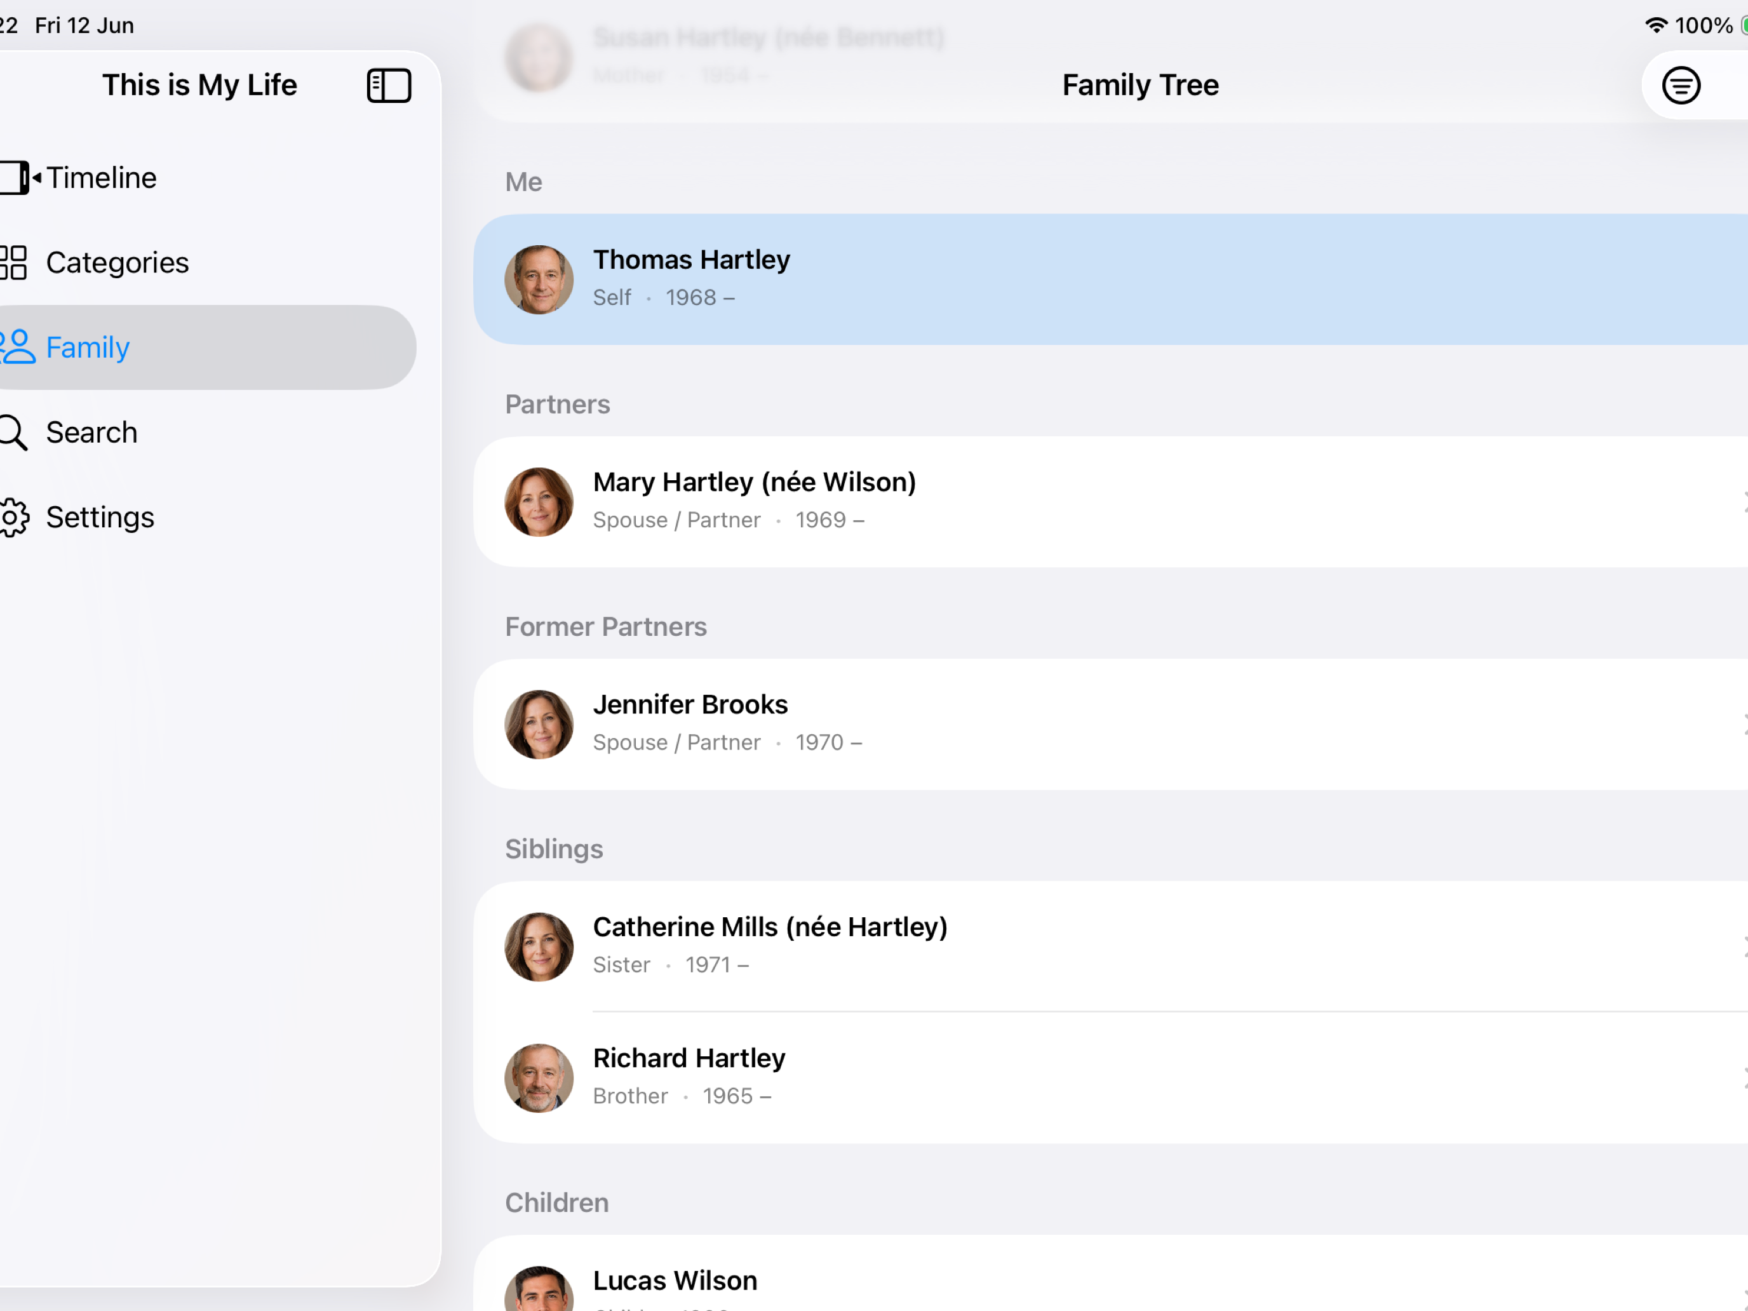Click the Siblings section header

tap(554, 849)
